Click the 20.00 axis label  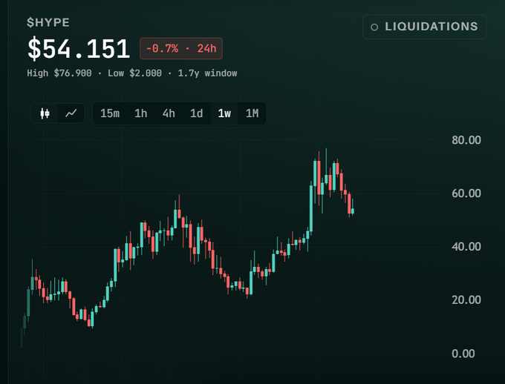pyautogui.click(x=466, y=300)
